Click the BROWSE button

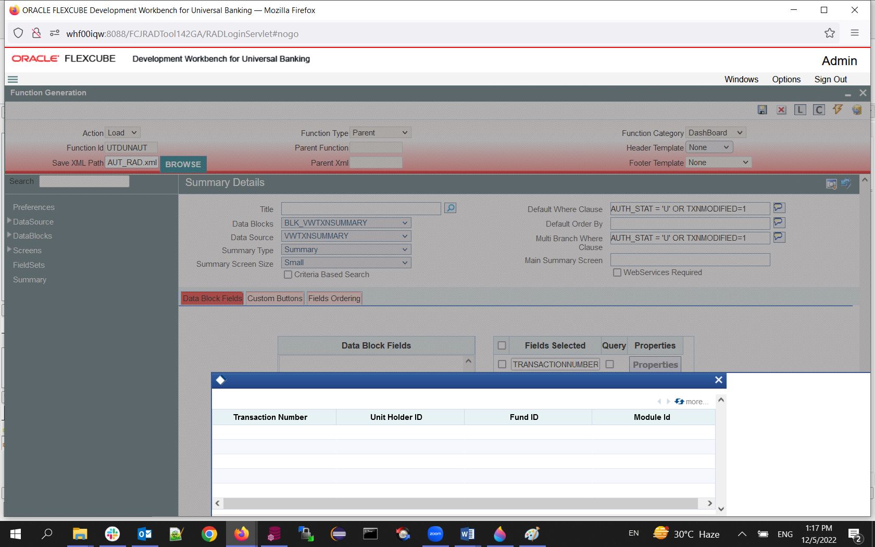(183, 164)
